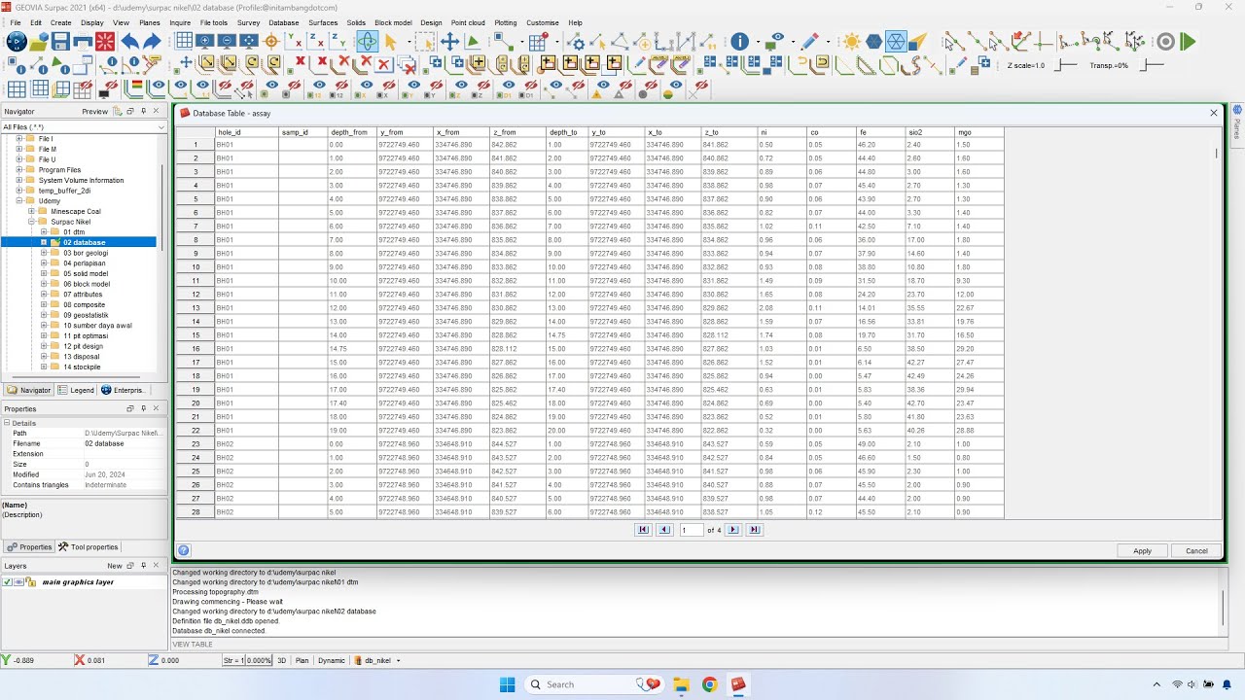
Task: Click the open folder icon in toolbar
Action: [x=39, y=42]
